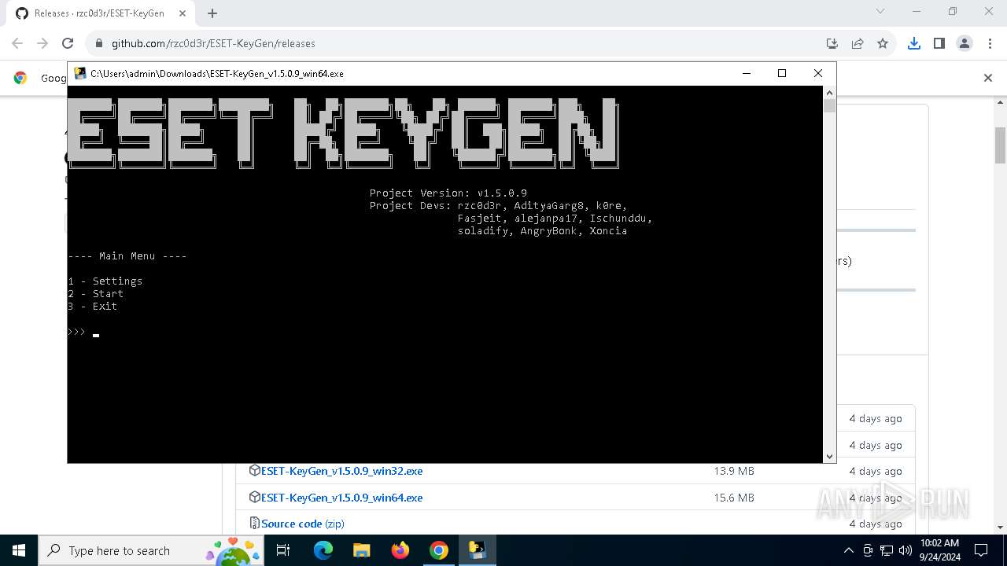Launch Microsoft Edge from taskbar
Image resolution: width=1007 pixels, height=566 pixels.
(x=323, y=550)
